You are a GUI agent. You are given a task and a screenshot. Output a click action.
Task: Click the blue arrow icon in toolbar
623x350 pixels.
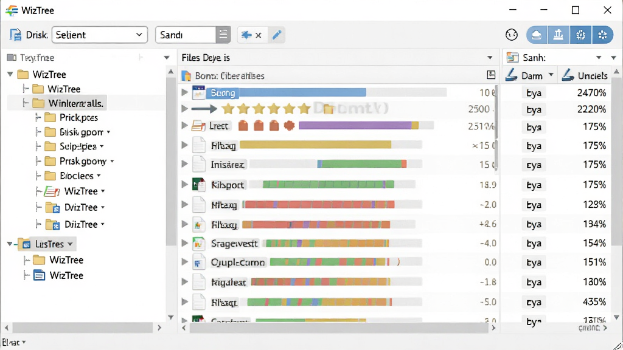pos(246,35)
